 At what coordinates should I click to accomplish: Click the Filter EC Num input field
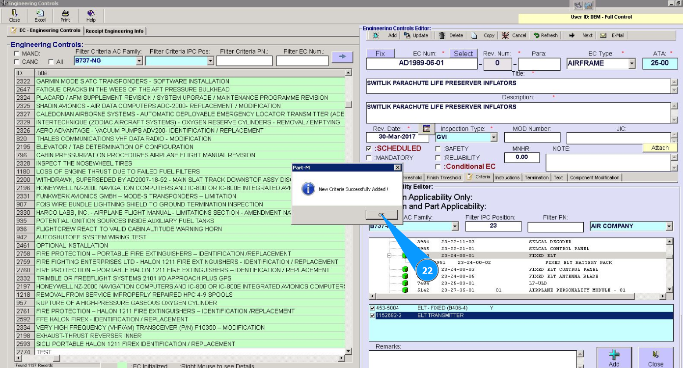click(x=302, y=61)
